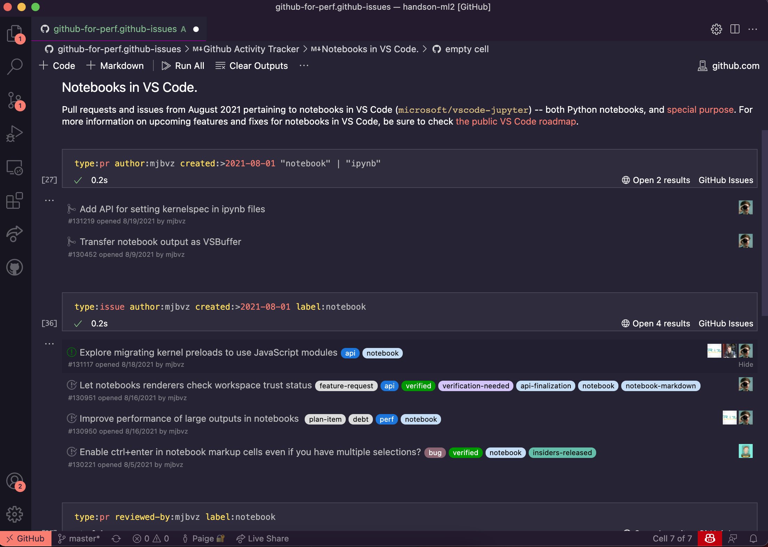Open the Extensions view icon
Image resolution: width=768 pixels, height=547 pixels.
[15, 201]
